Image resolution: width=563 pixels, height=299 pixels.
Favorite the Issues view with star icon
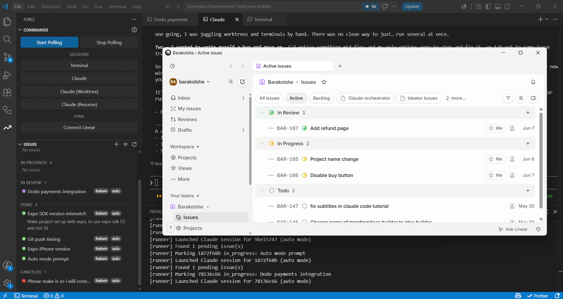pos(324,82)
